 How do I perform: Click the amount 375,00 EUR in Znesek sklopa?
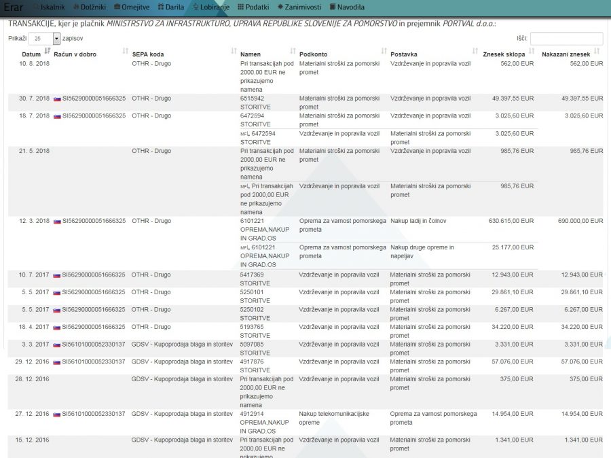point(517,379)
